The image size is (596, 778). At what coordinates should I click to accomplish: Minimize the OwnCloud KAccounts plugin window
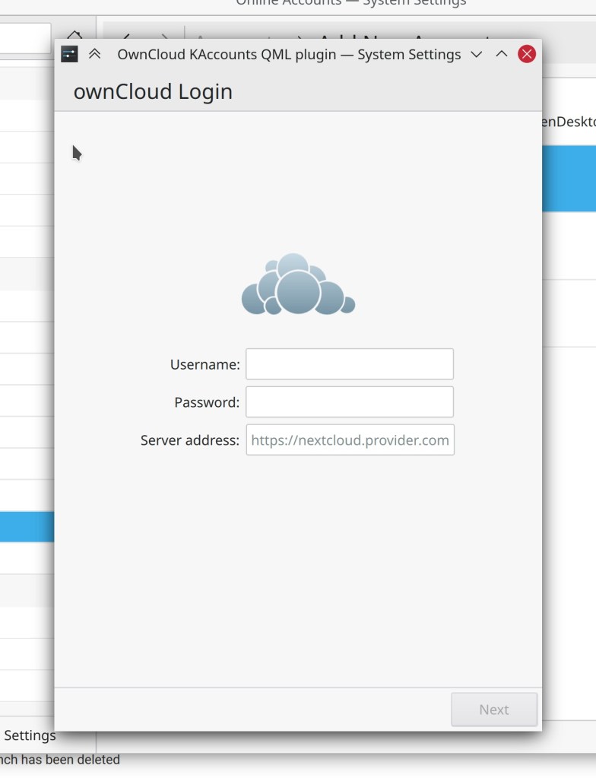(477, 54)
